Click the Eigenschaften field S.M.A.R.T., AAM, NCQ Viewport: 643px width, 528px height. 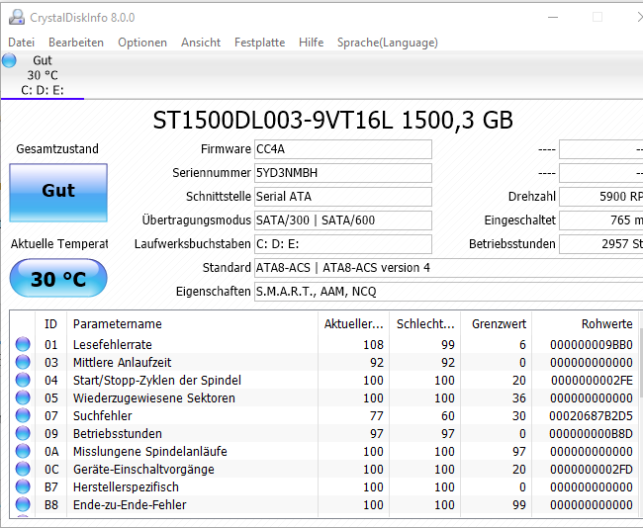pyautogui.click(x=449, y=292)
